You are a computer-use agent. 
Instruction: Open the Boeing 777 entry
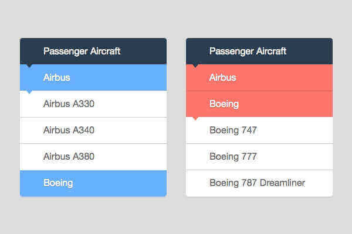233,157
